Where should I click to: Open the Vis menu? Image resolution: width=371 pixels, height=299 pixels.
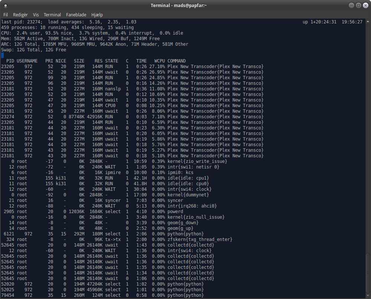click(36, 15)
